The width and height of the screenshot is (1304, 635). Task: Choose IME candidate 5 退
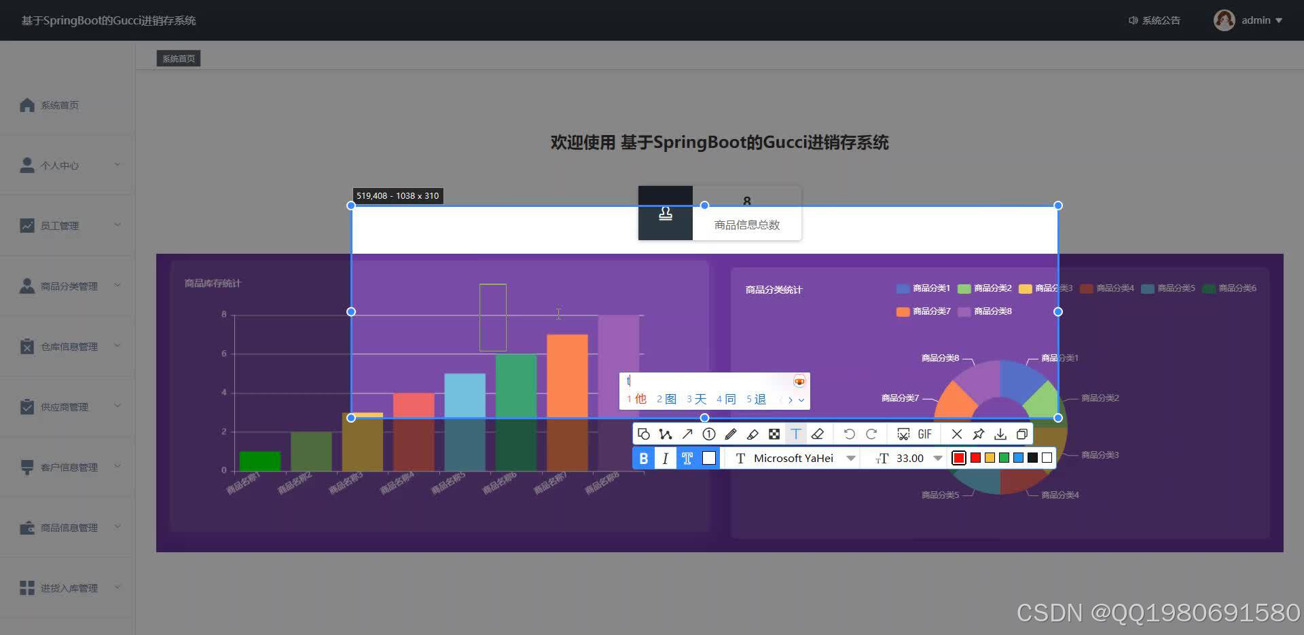click(x=756, y=399)
